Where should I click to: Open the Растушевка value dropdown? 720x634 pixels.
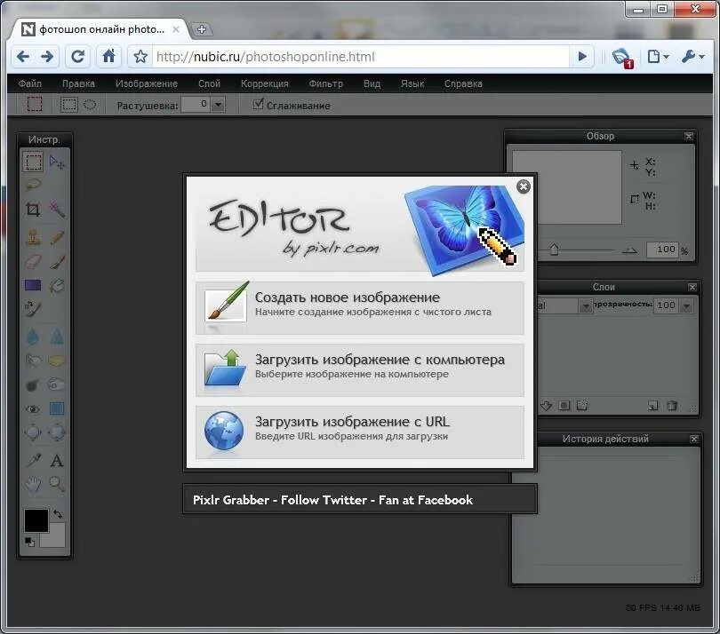click(x=219, y=105)
